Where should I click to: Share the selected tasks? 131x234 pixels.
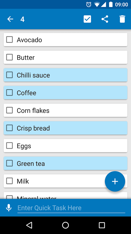coord(105,19)
